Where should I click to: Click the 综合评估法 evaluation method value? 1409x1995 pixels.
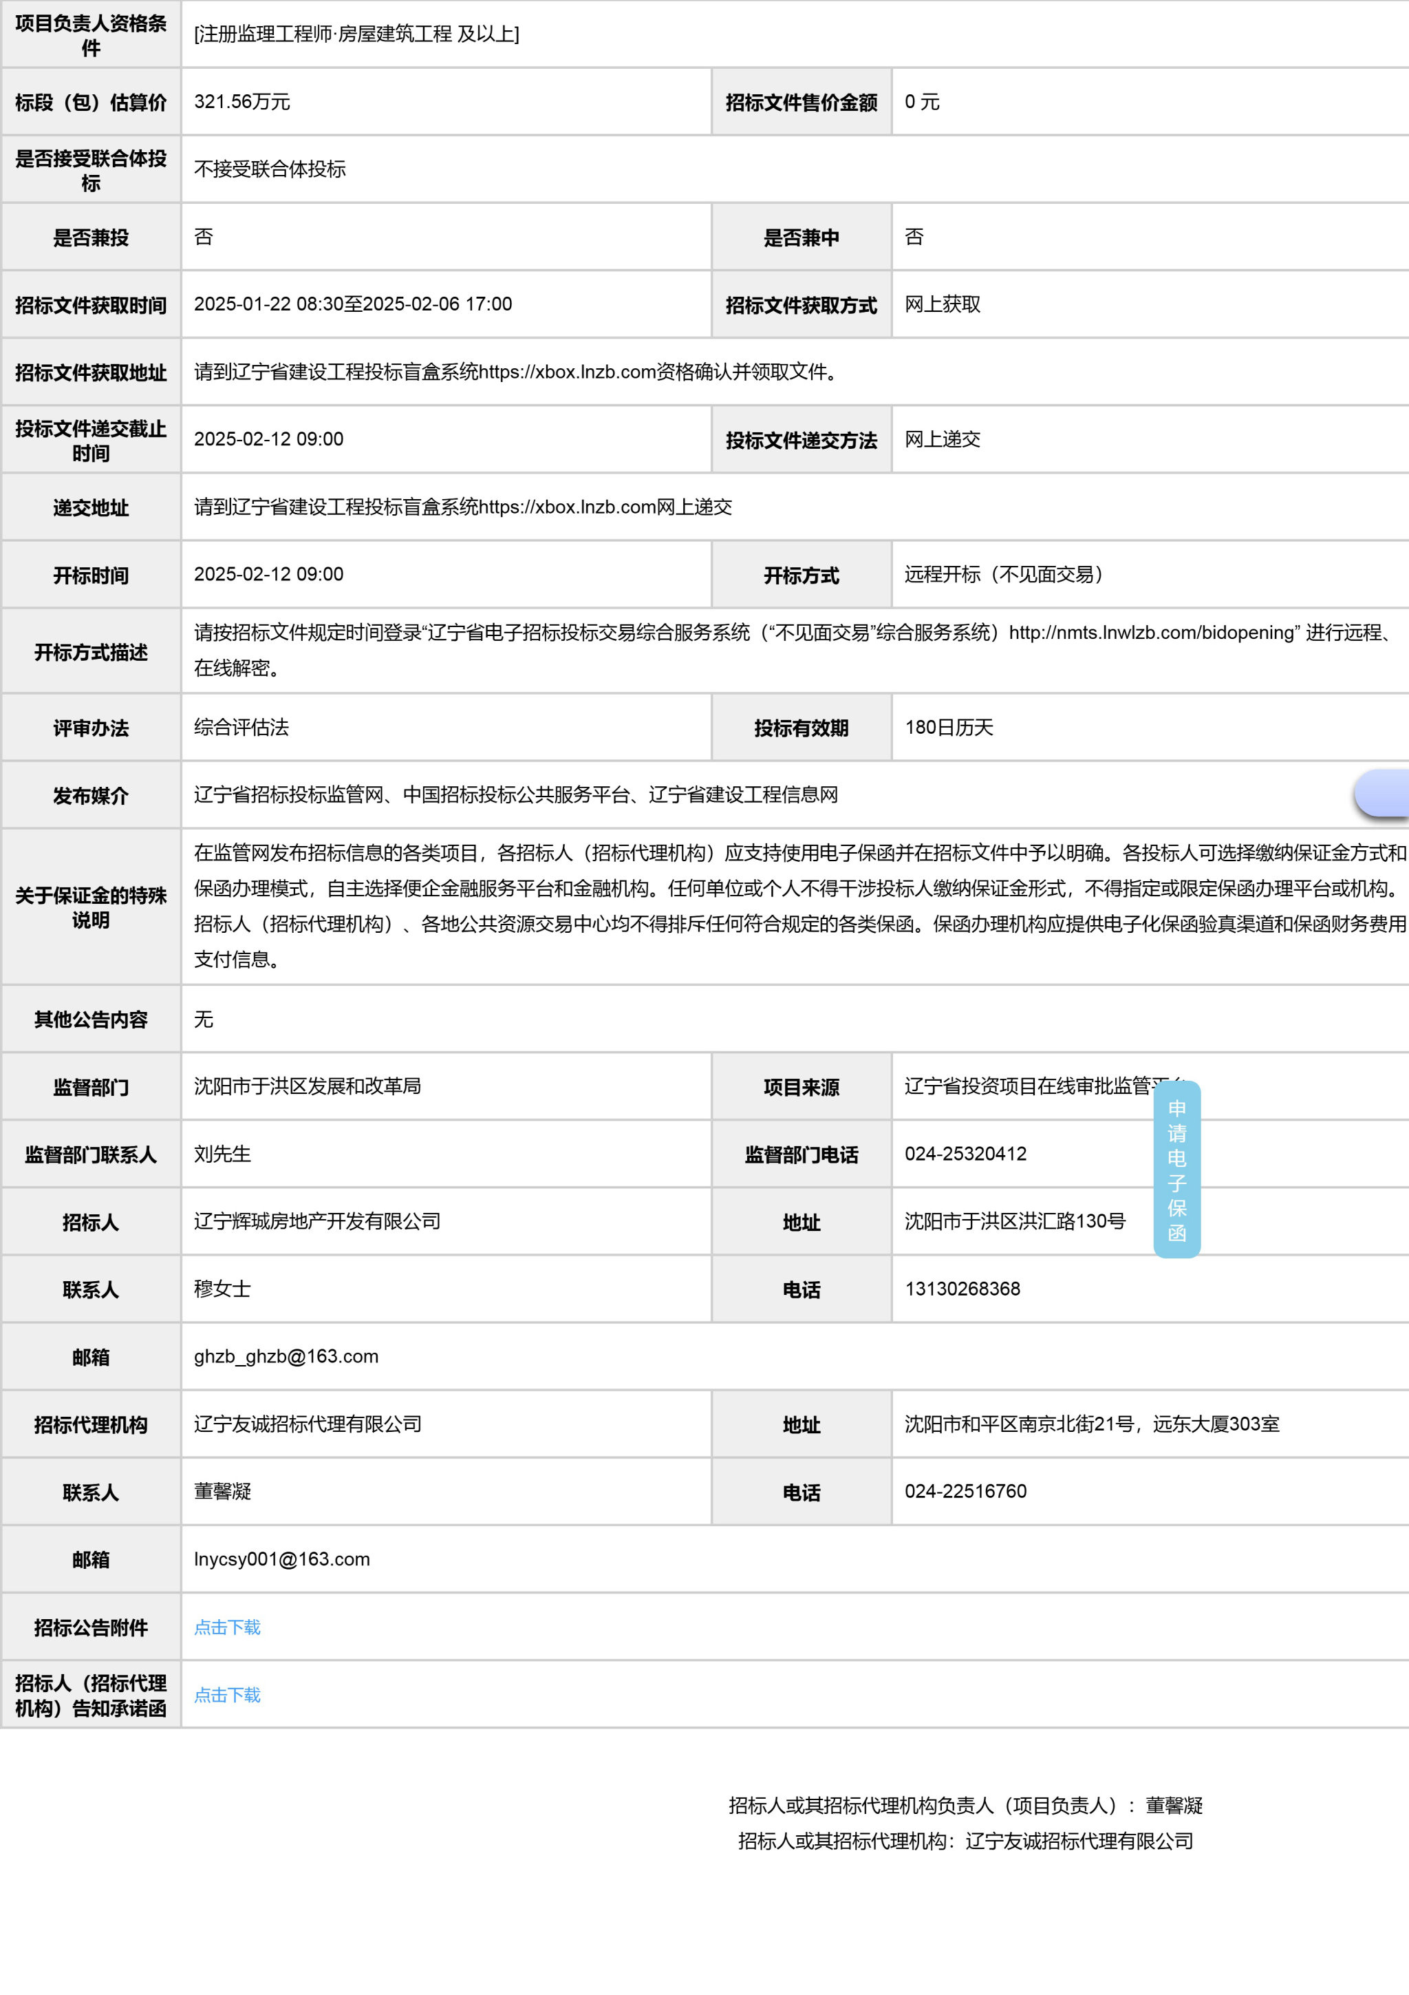241,727
